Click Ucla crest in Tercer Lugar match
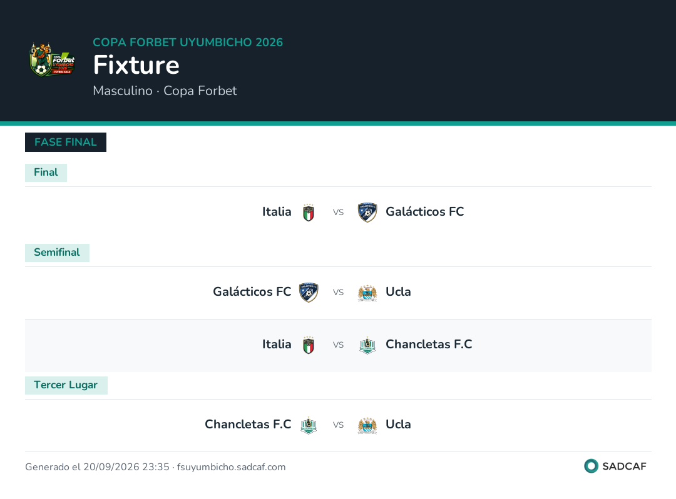This screenshot has height=499, width=676. pyautogui.click(x=367, y=425)
